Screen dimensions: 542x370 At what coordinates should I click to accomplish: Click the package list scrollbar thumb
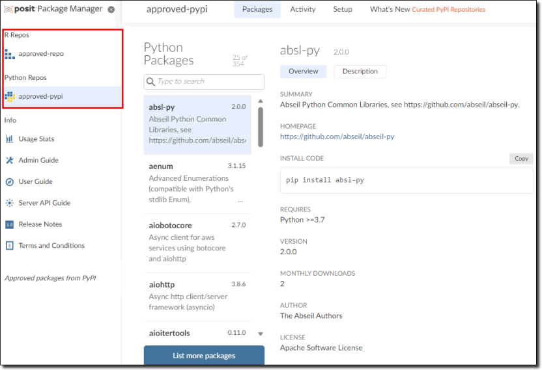[261, 127]
